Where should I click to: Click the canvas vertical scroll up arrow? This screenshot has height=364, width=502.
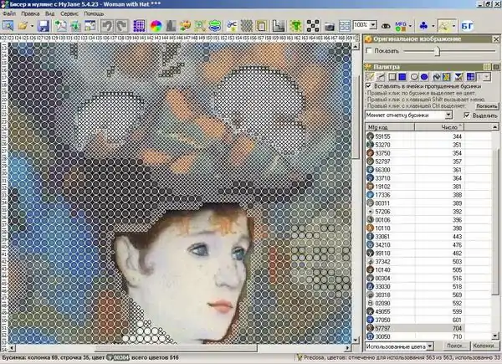(x=356, y=47)
